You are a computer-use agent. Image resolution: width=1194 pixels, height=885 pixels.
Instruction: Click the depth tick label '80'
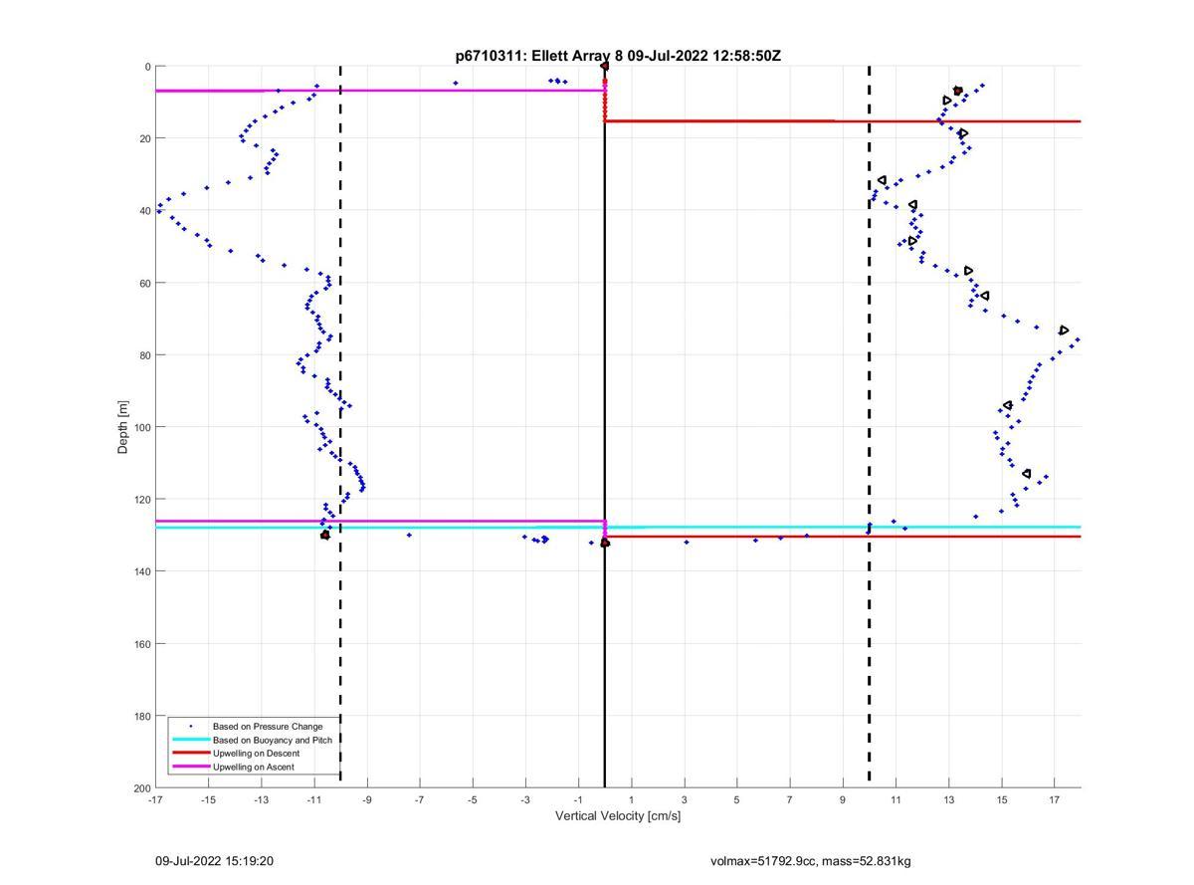tap(145, 355)
